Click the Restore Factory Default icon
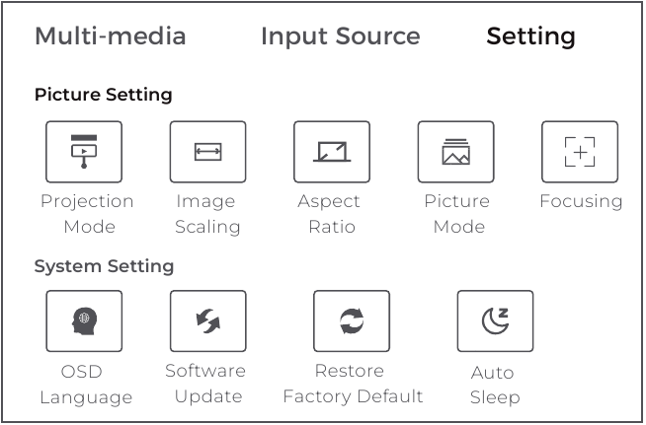The height and width of the screenshot is (425, 646). pyautogui.click(x=352, y=321)
